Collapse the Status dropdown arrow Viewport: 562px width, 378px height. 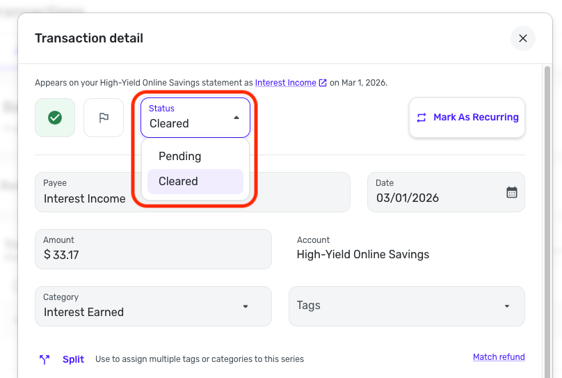[x=236, y=118]
